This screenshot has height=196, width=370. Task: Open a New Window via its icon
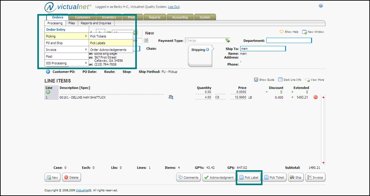point(304,32)
